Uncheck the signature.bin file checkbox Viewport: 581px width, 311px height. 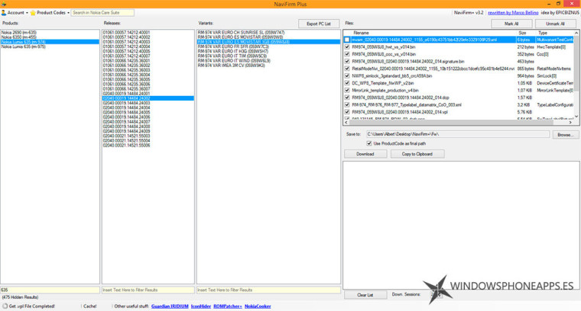[347, 61]
